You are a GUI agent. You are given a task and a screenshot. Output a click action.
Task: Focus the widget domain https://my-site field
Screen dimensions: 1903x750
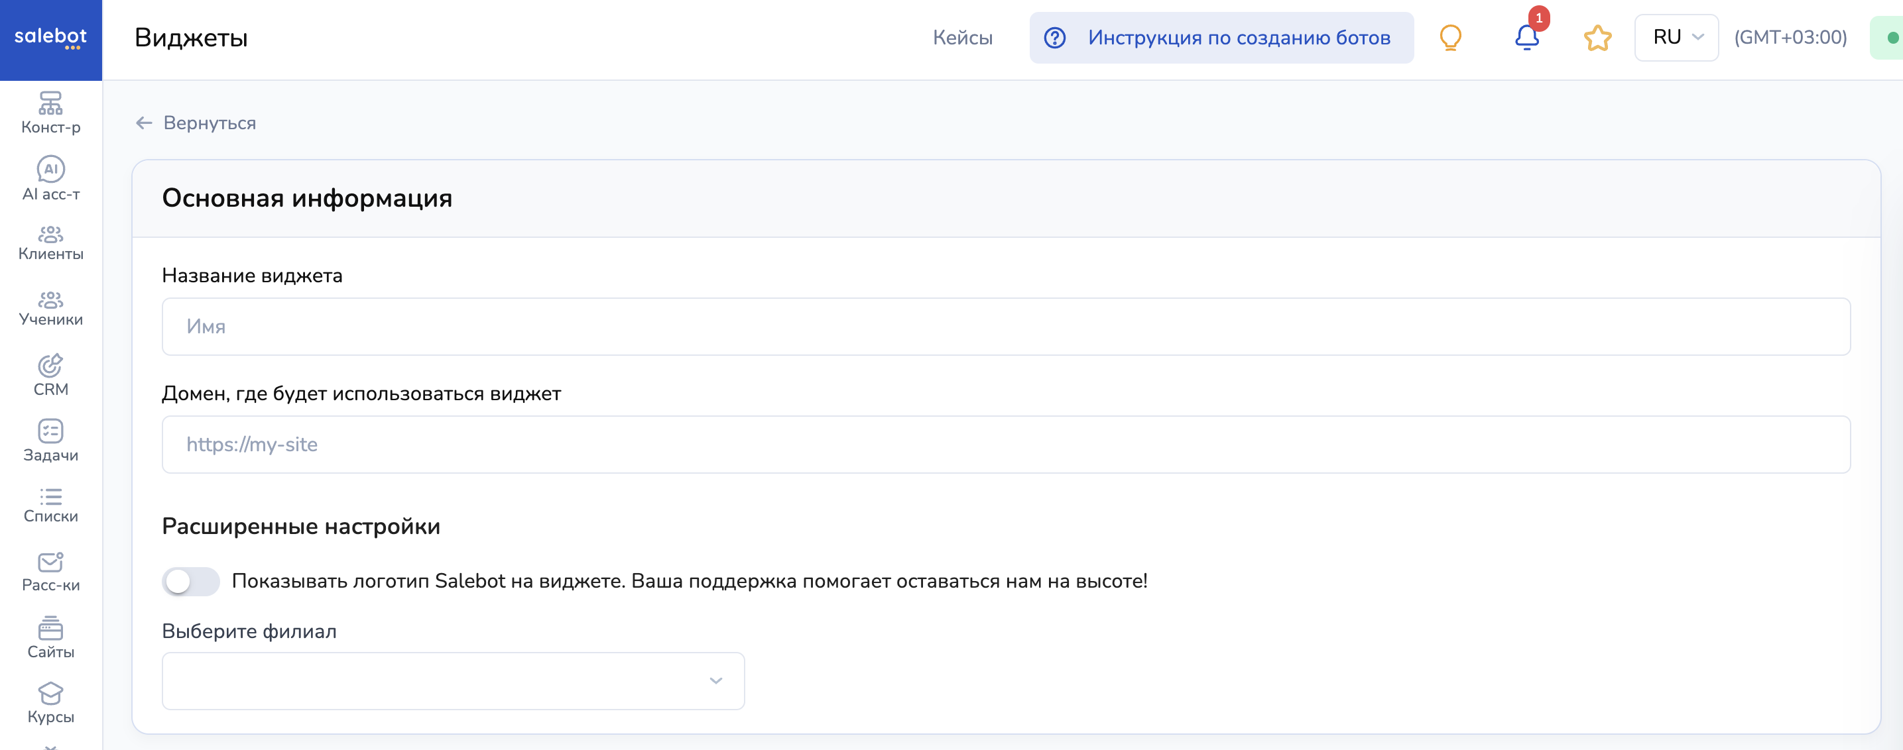click(1005, 445)
